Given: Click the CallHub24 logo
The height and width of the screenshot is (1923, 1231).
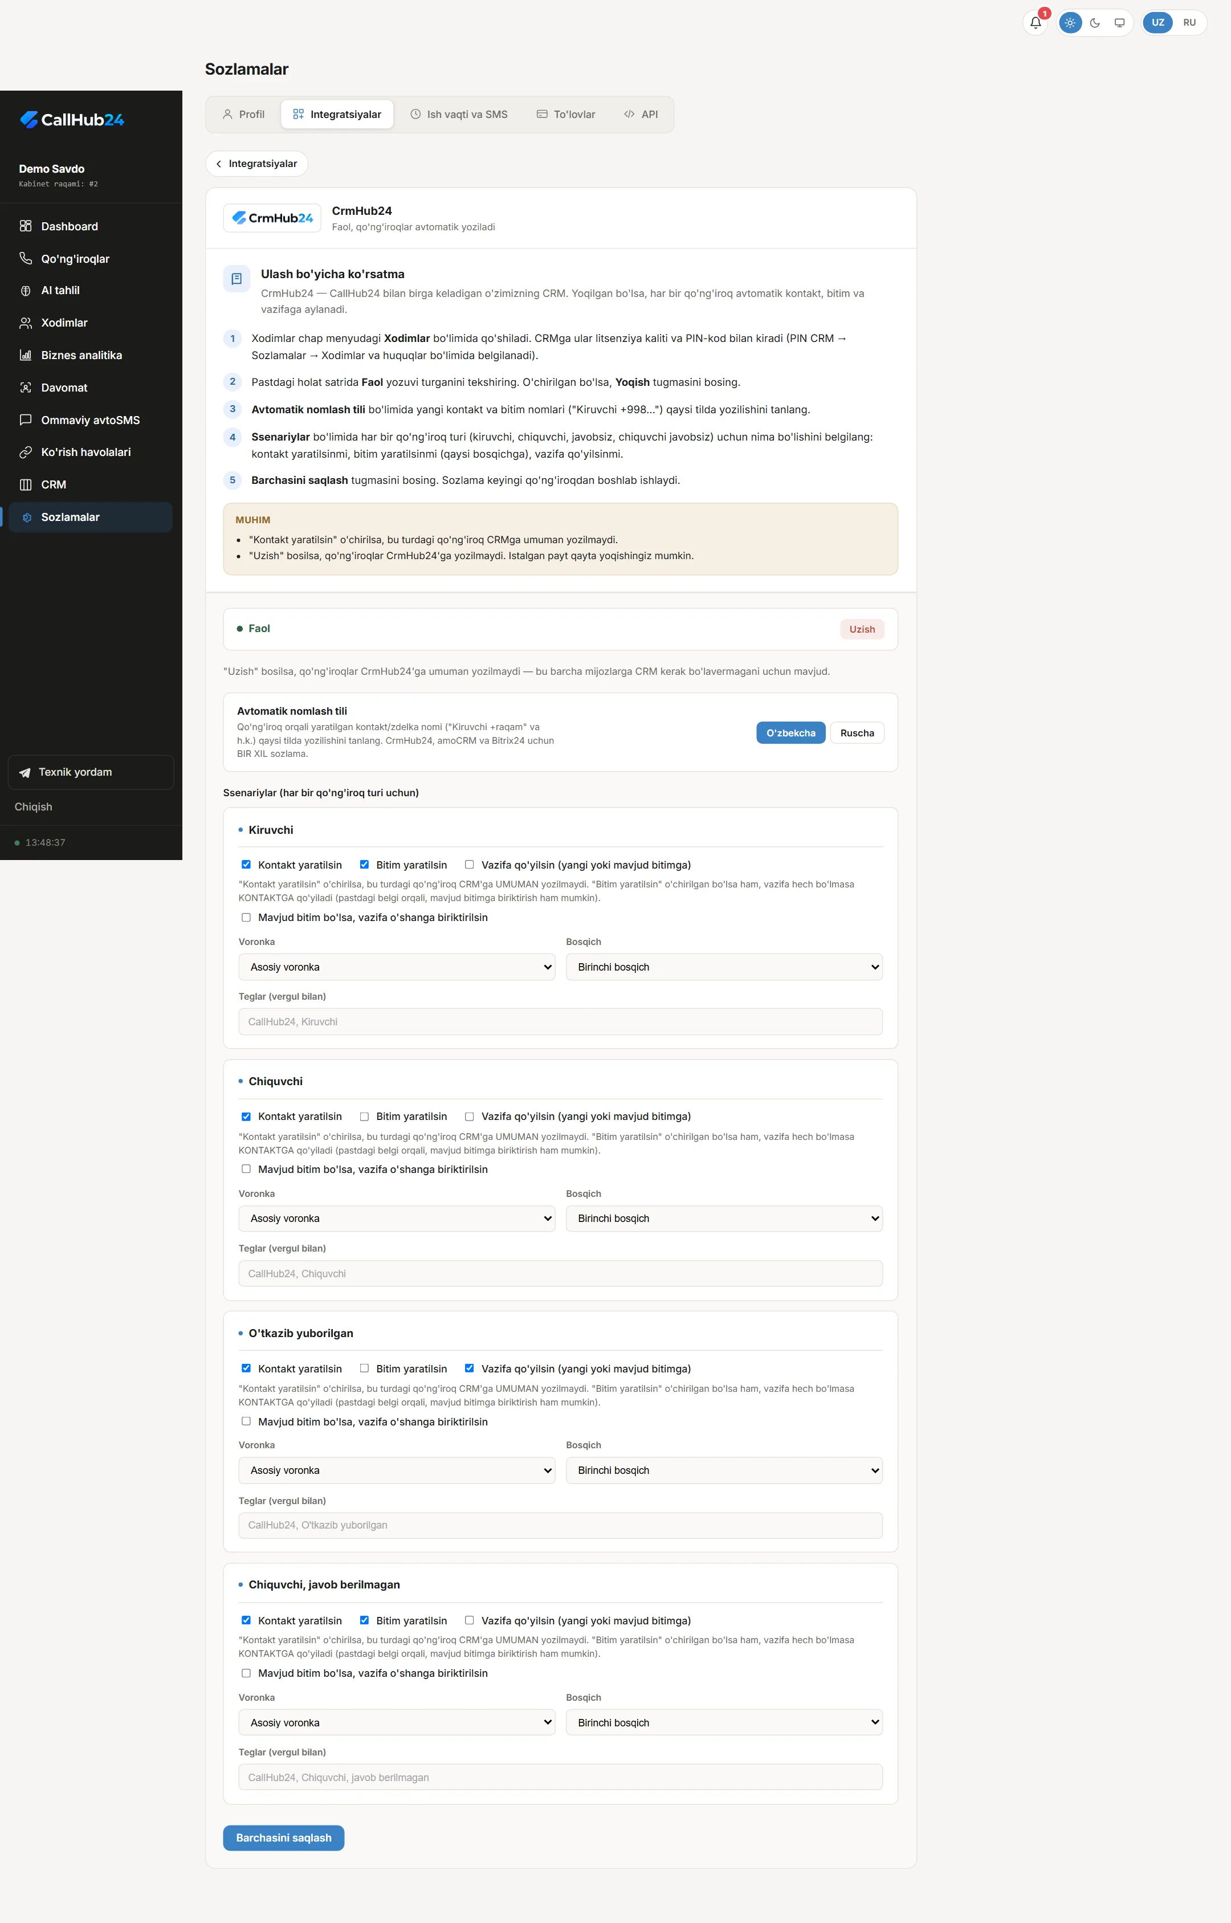Looking at the screenshot, I should tap(72, 120).
